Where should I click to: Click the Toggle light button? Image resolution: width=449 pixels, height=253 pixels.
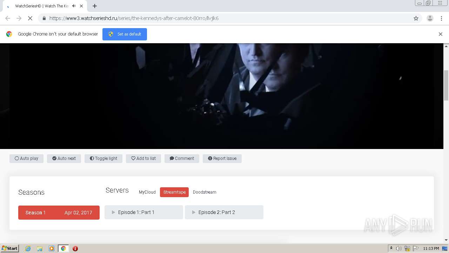pyautogui.click(x=103, y=158)
